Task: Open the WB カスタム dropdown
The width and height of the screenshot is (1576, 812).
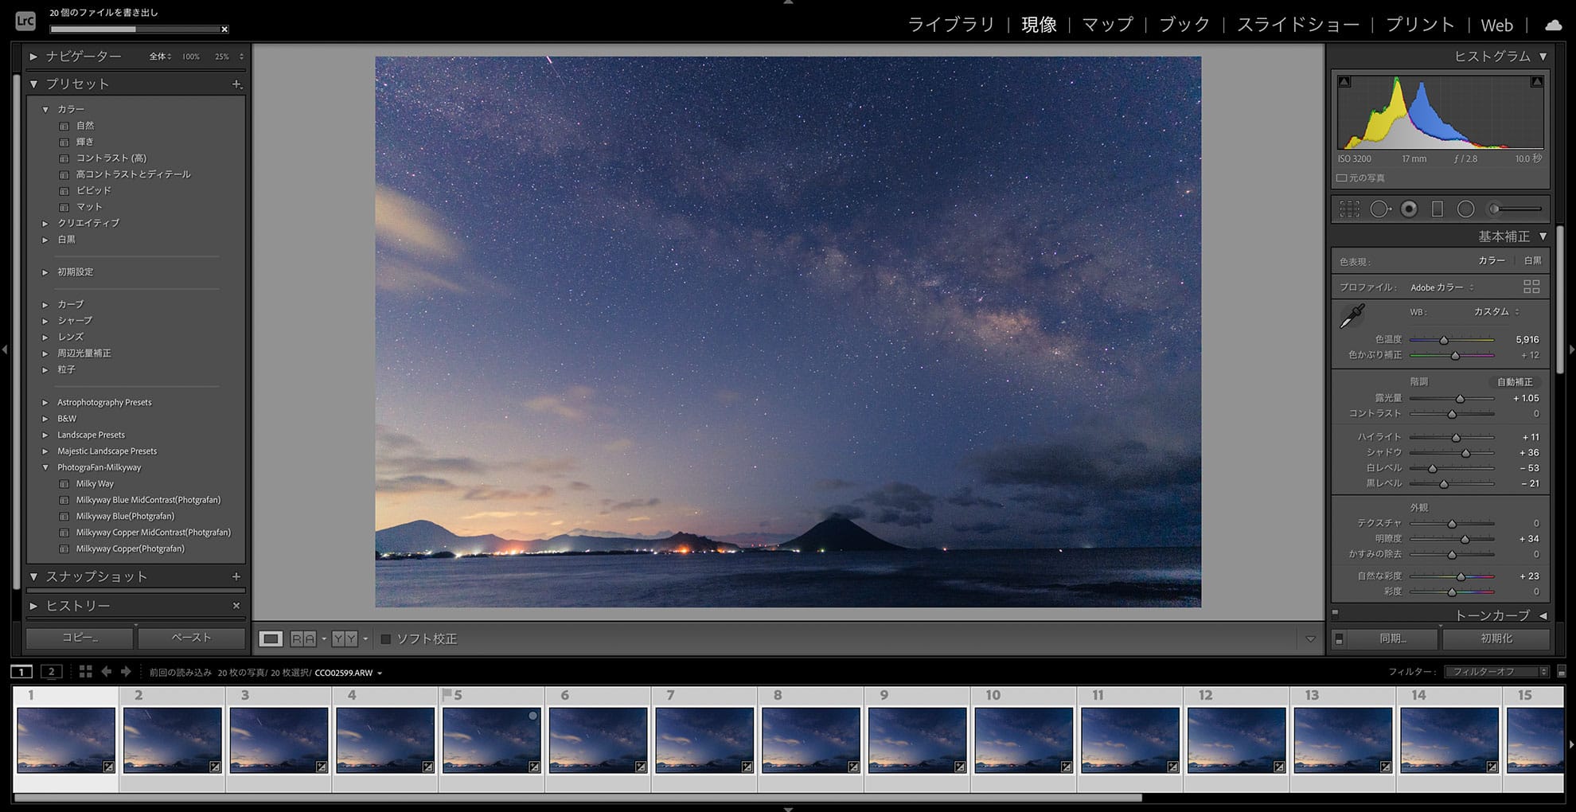Action: pos(1496,312)
